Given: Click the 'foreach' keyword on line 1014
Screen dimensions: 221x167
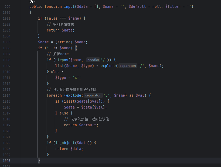Looking at the screenshot, I should (54, 95).
